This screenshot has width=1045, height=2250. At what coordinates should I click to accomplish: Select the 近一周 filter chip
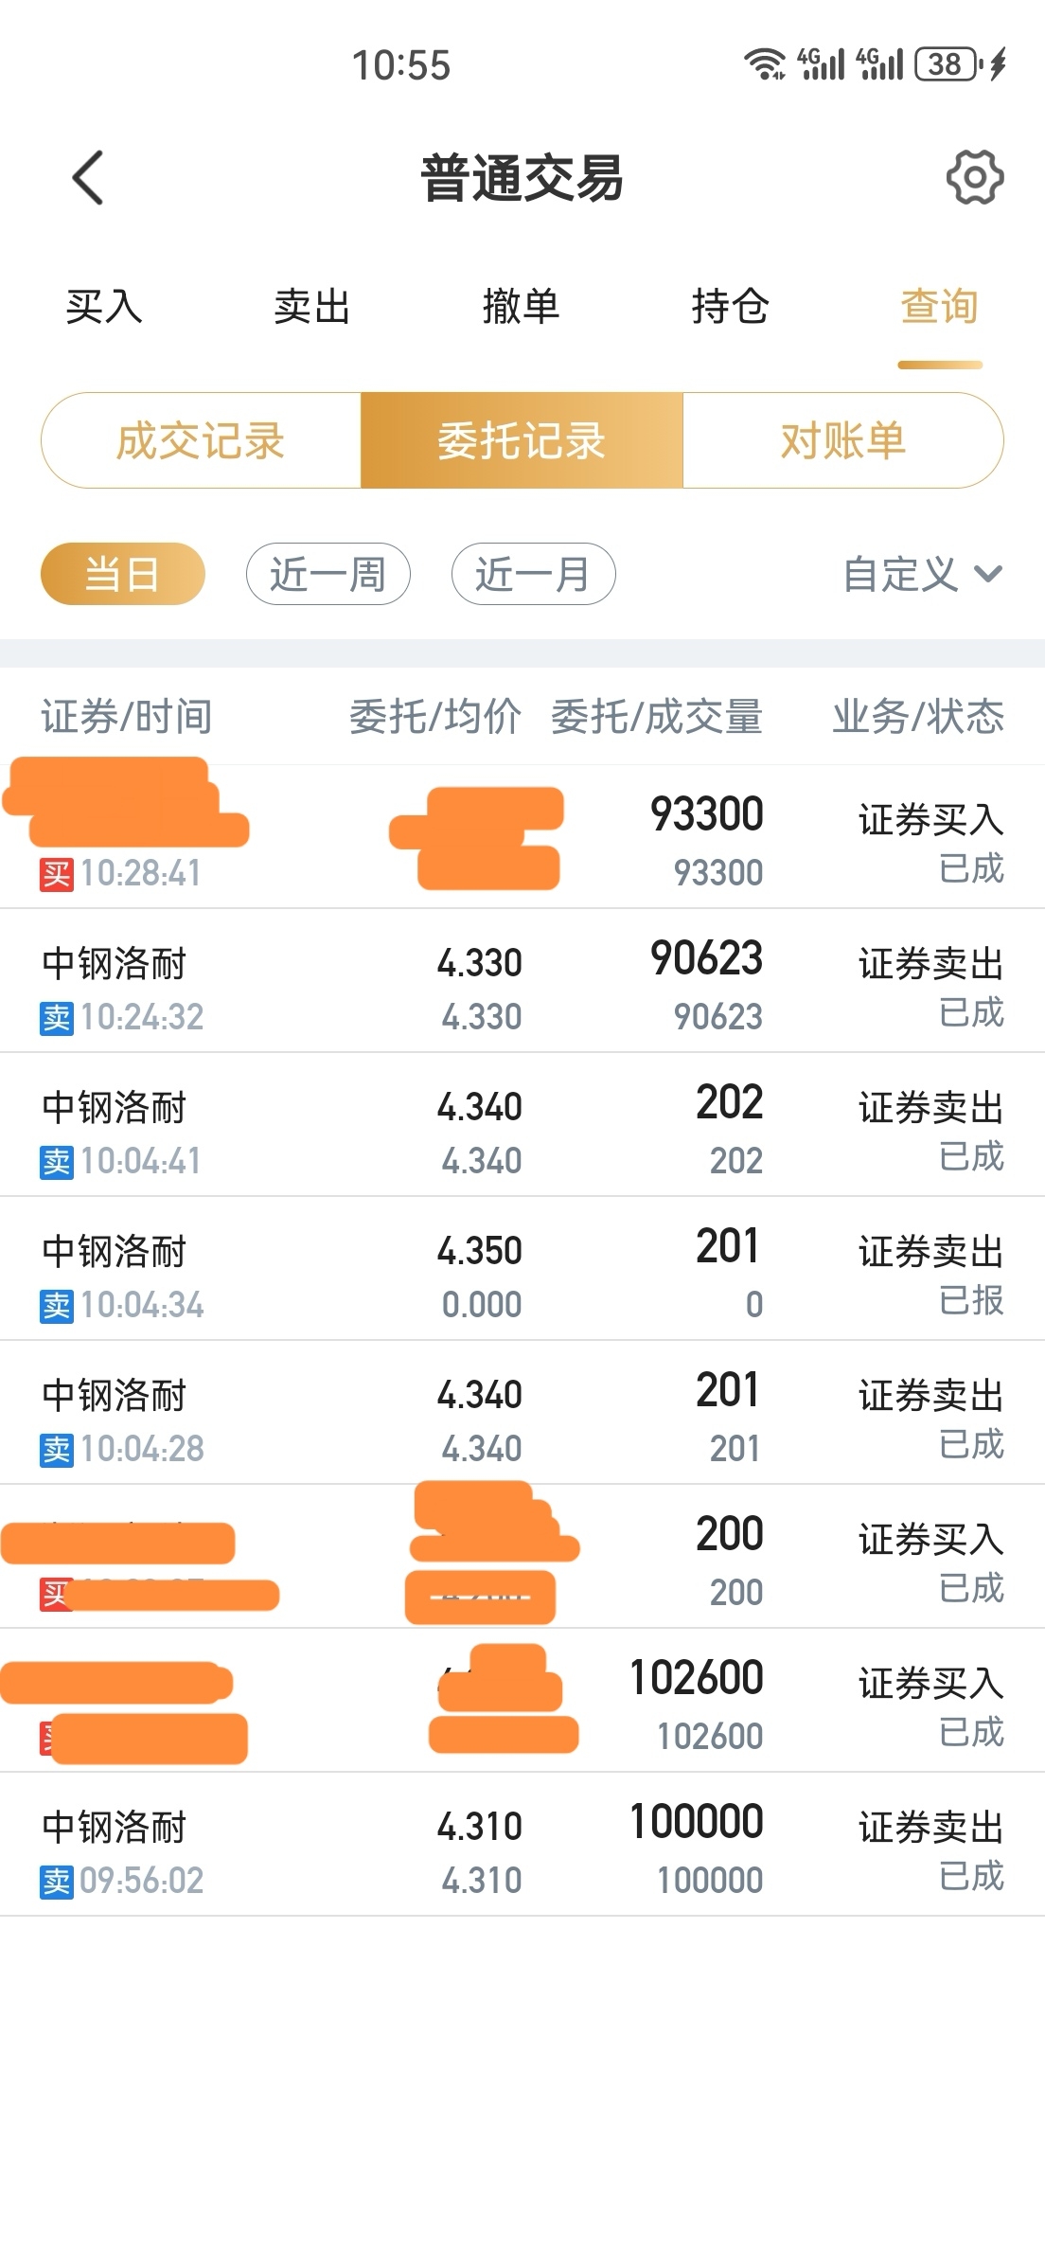click(x=328, y=574)
